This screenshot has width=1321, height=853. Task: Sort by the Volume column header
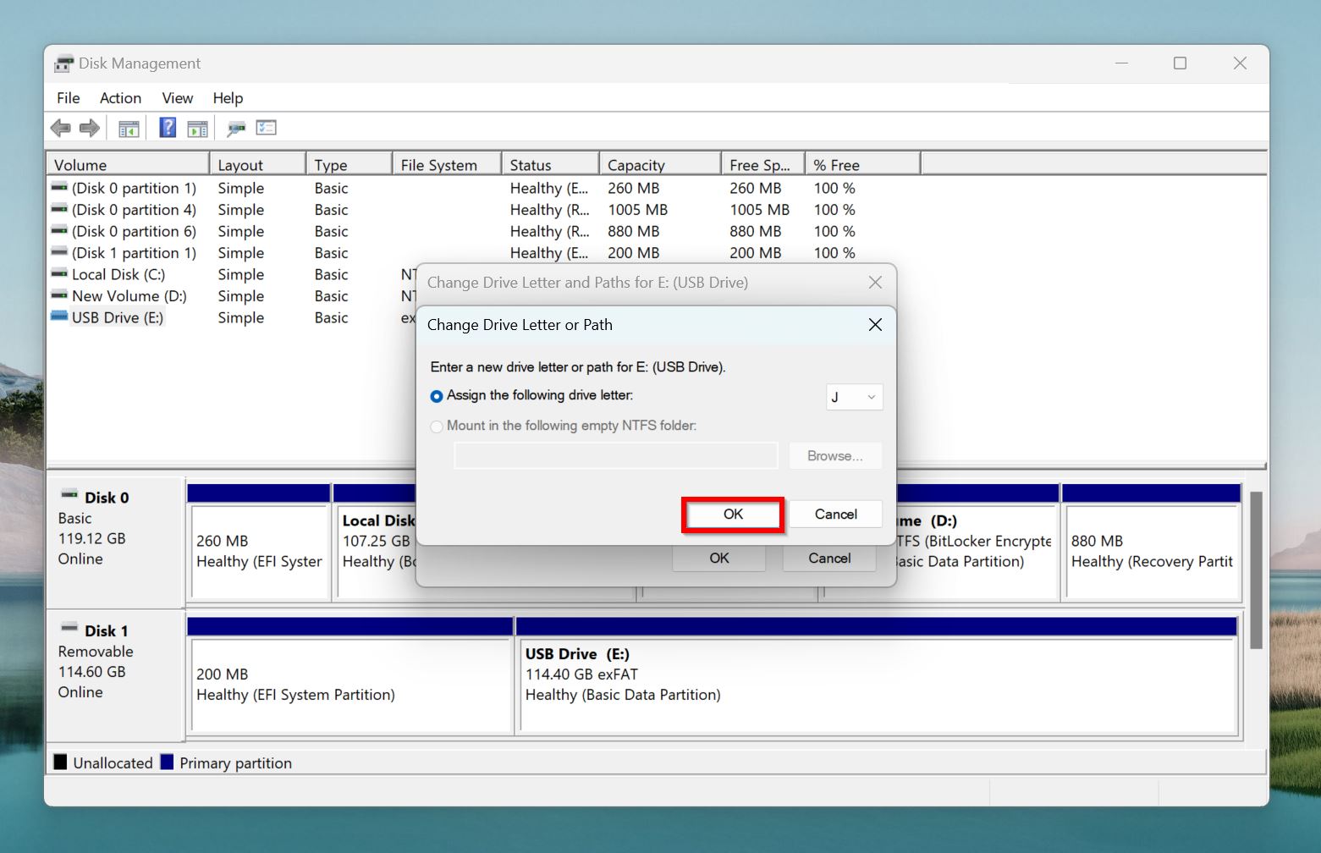pyautogui.click(x=128, y=164)
